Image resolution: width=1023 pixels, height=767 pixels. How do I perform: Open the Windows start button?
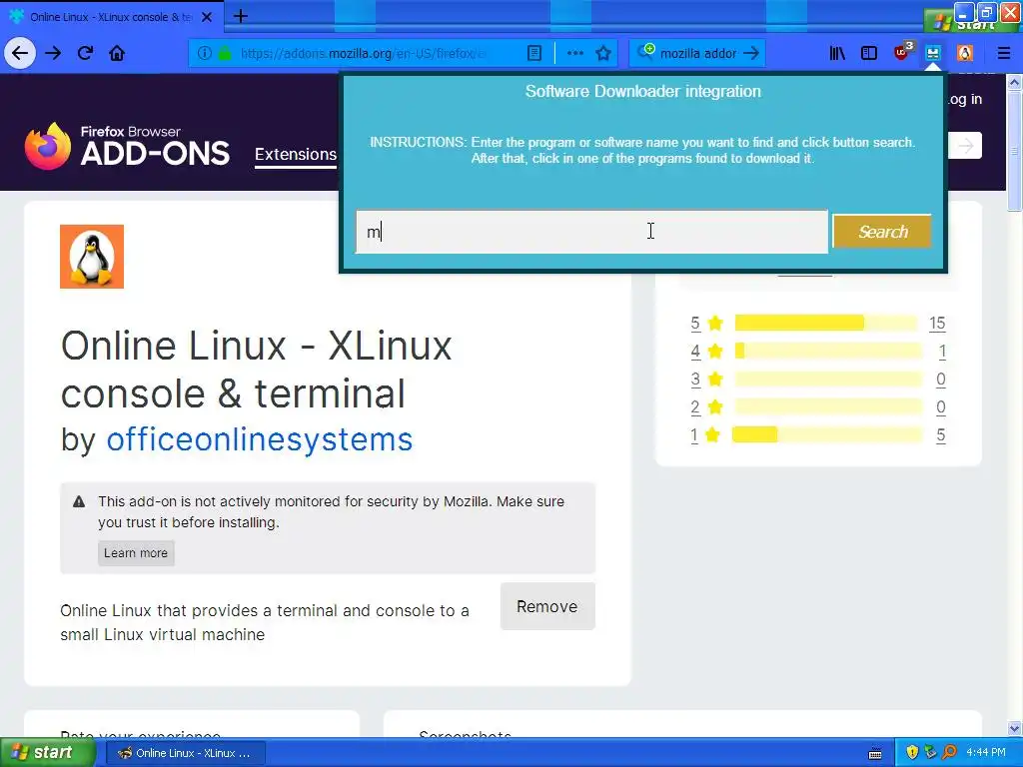(48, 752)
